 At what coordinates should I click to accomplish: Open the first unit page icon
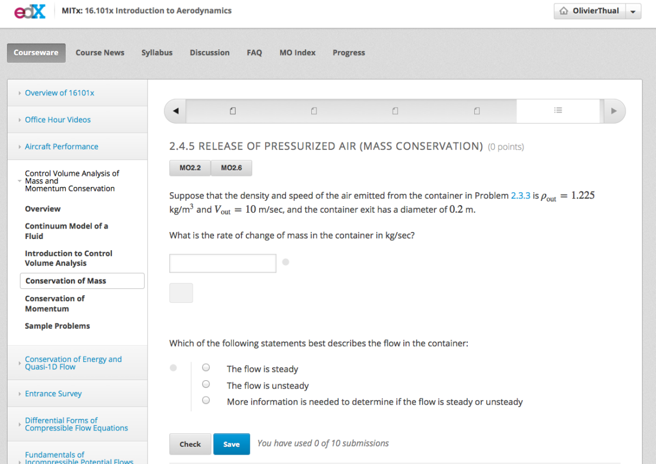point(233,111)
